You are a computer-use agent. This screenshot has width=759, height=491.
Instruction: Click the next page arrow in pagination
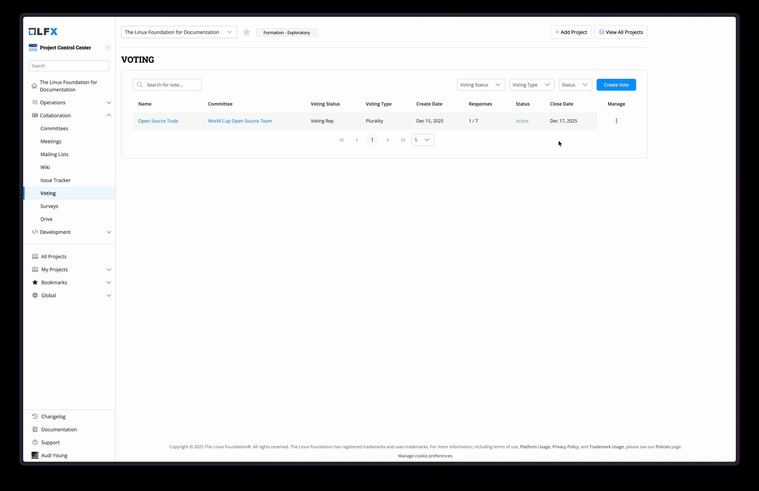388,140
